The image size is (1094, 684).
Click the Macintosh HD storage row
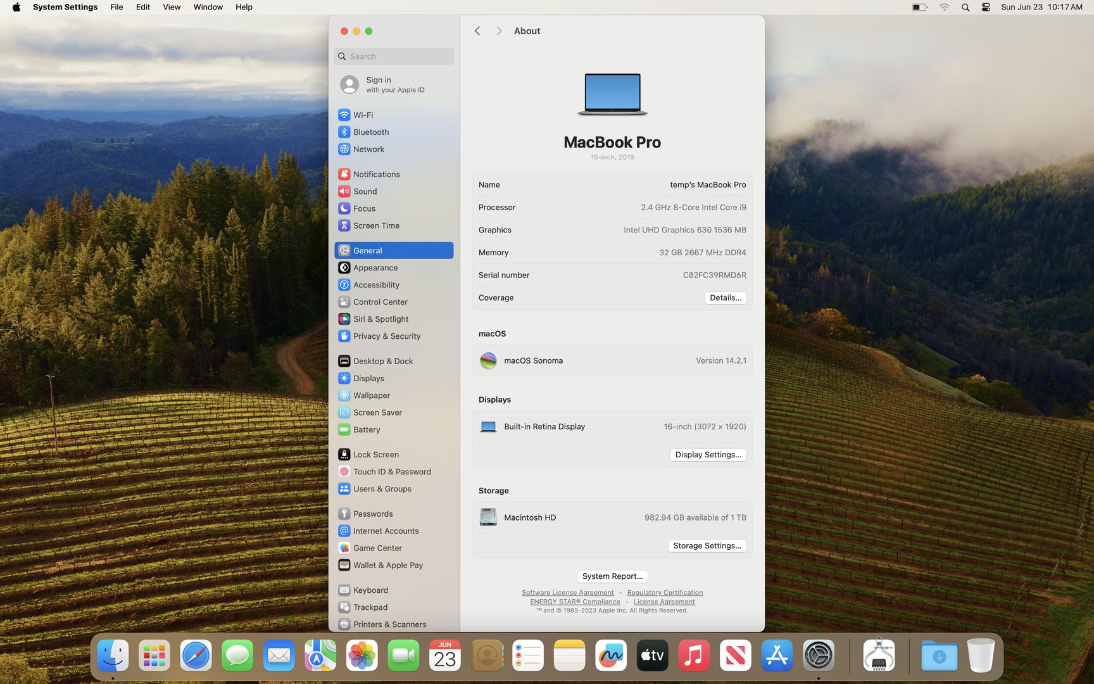(x=612, y=517)
